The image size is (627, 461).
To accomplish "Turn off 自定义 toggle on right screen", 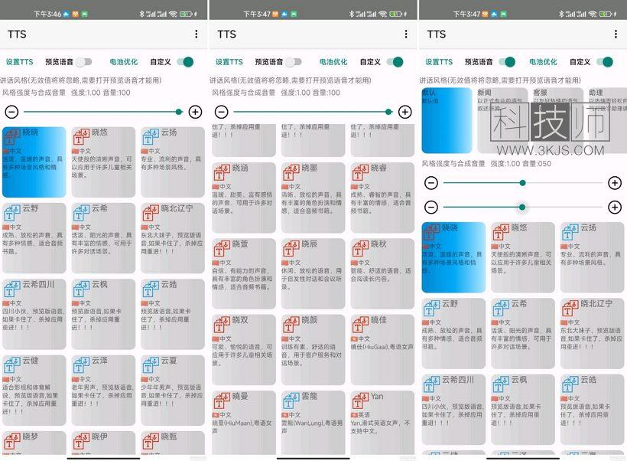I will point(605,62).
